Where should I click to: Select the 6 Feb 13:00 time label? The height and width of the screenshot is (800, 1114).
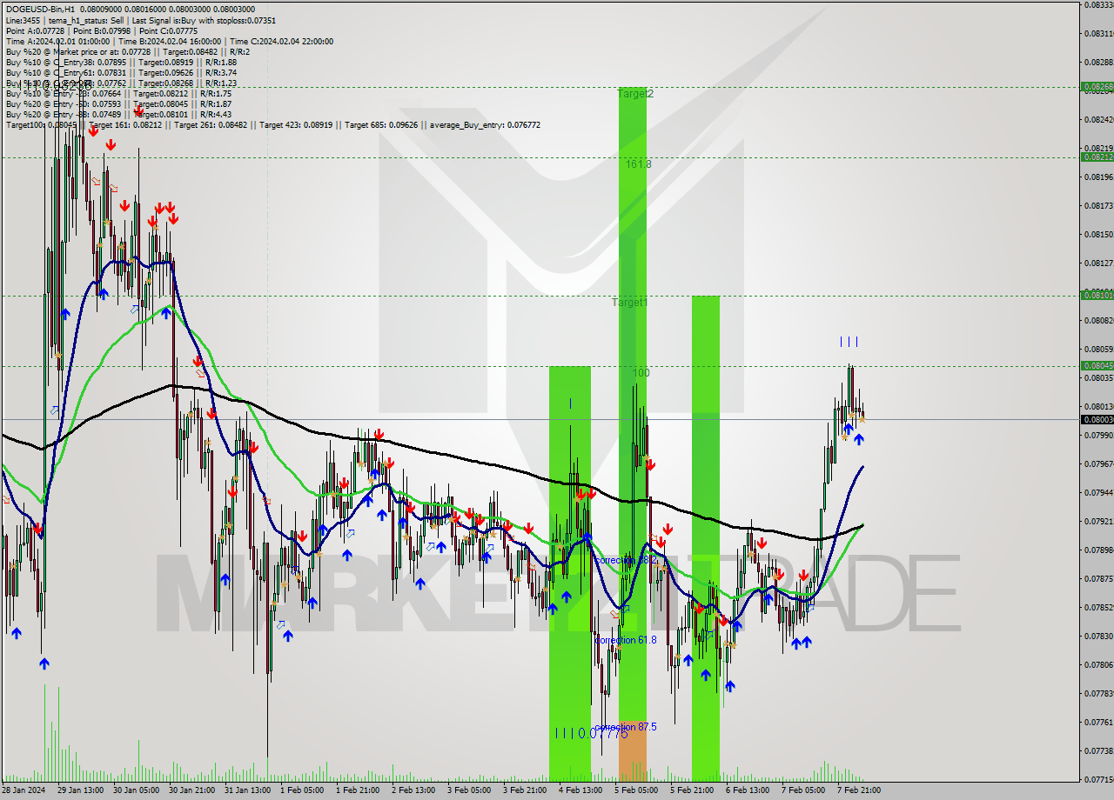coord(748,790)
